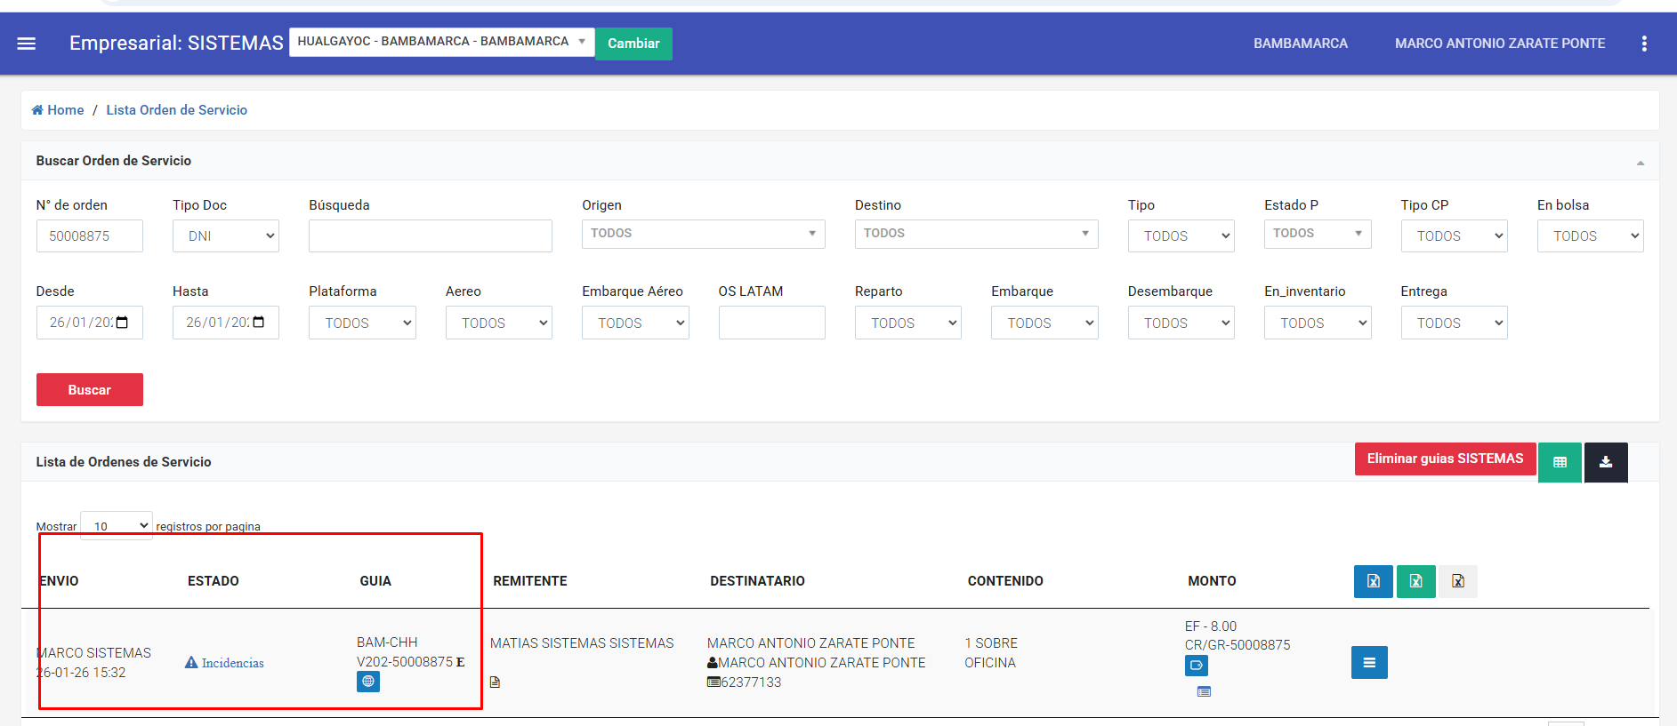This screenshot has height=726, width=1677.
Task: Expand the Origen dropdown
Action: pyautogui.click(x=703, y=234)
